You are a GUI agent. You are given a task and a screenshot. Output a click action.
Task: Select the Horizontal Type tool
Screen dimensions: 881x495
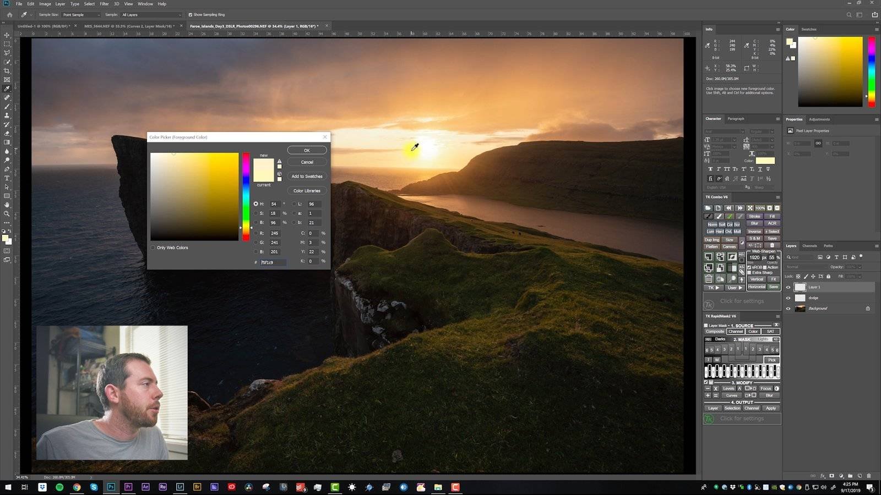tap(7, 178)
